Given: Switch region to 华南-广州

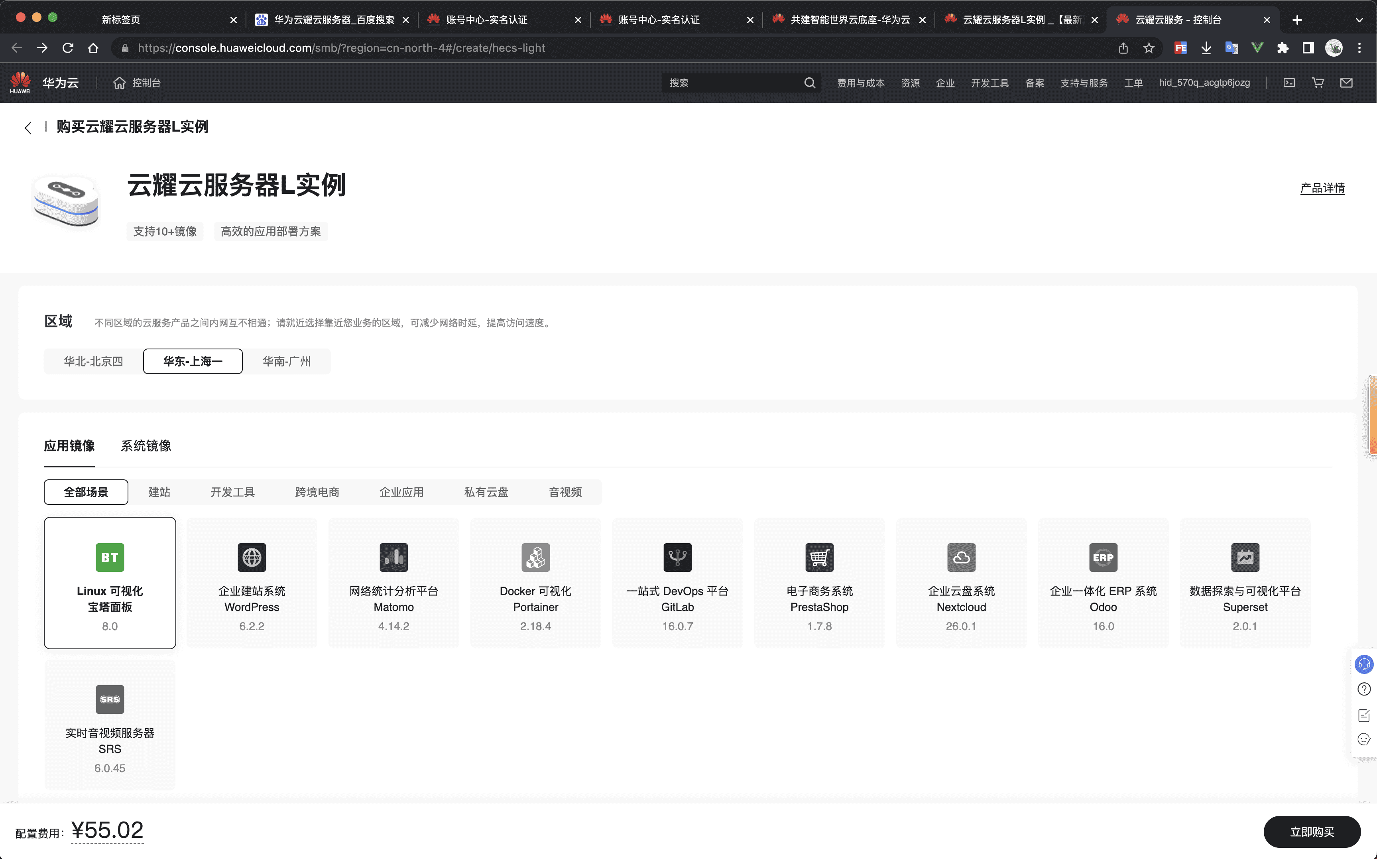Looking at the screenshot, I should tap(287, 361).
